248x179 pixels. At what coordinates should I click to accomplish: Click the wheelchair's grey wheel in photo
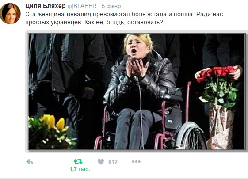click(x=191, y=136)
